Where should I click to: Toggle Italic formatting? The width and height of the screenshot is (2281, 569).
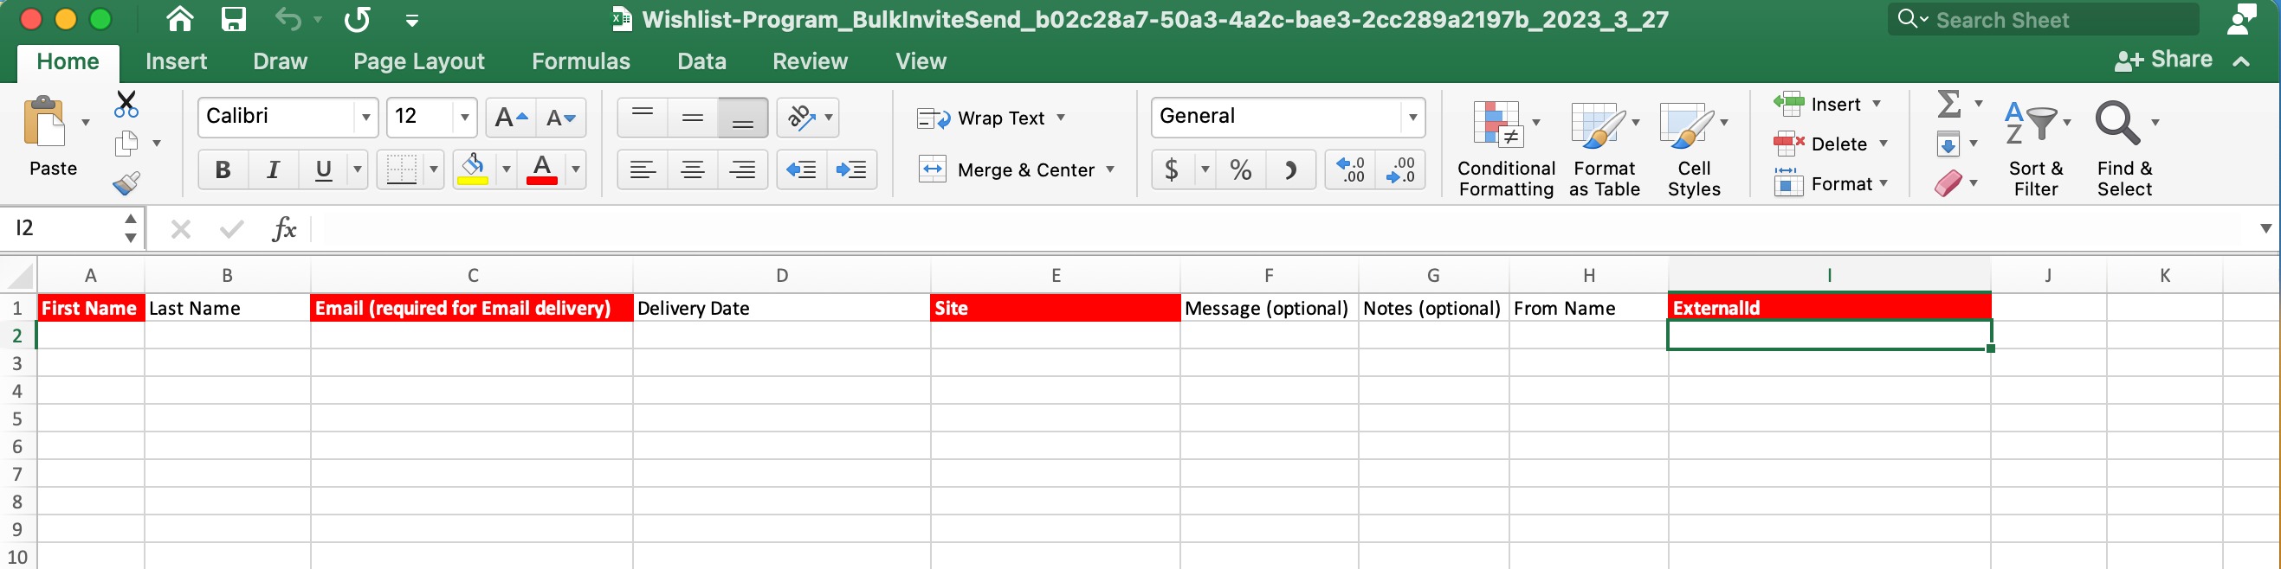point(274,169)
